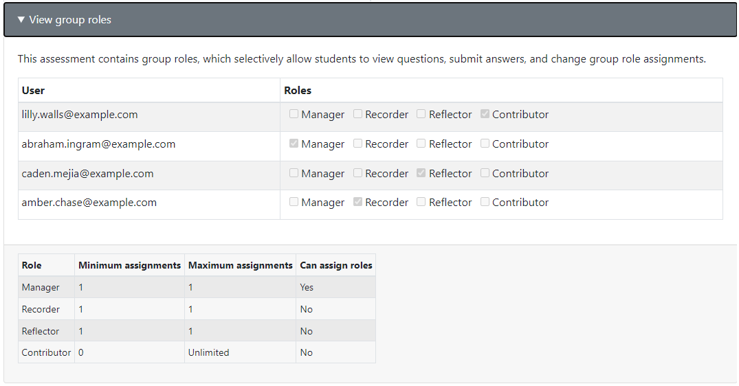
Task: Uncheck Recorder for amber.chase@example.com
Action: tap(357, 202)
